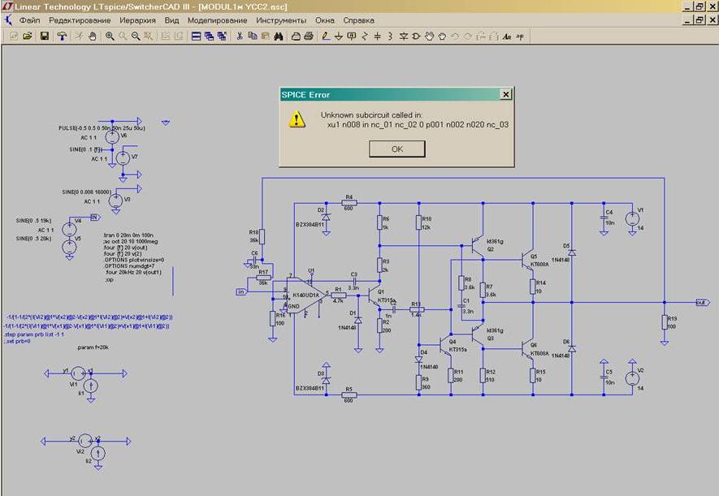Viewport: 719px width, 496px height.
Task: Select the Draw Wire pencil tool
Action: 326,36
